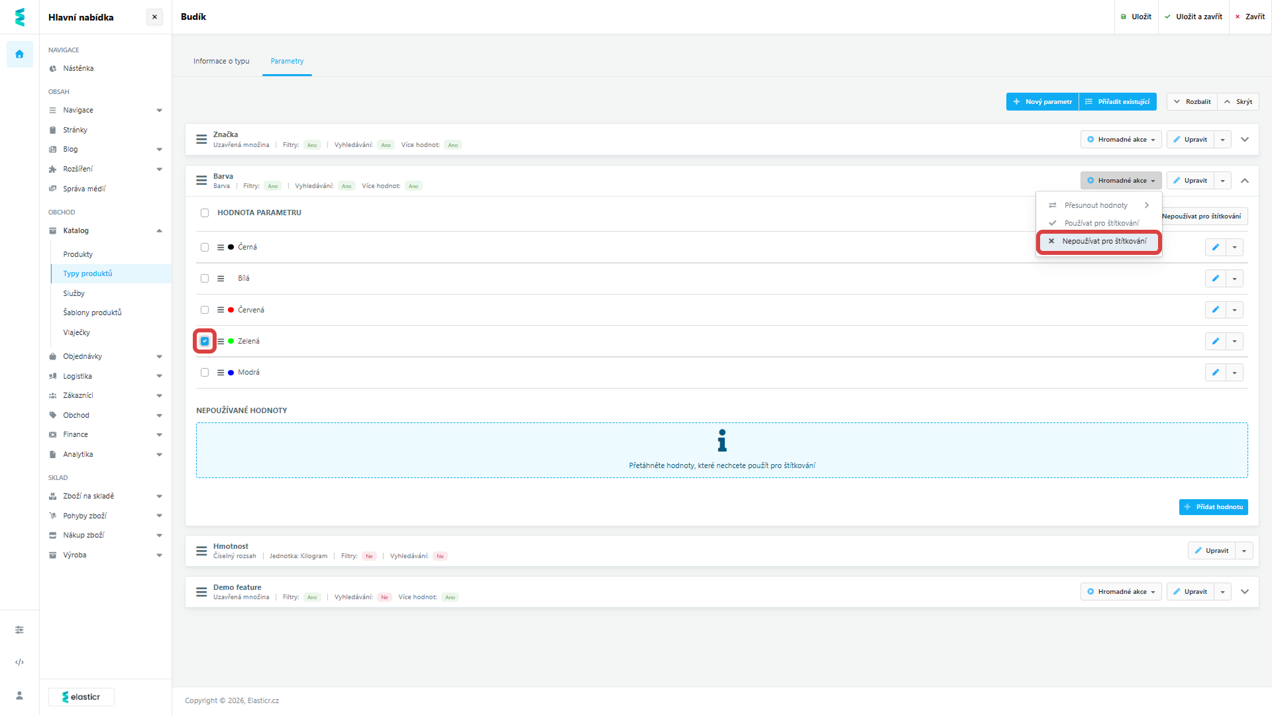Click pencil edit icon for Modrá

point(1215,373)
